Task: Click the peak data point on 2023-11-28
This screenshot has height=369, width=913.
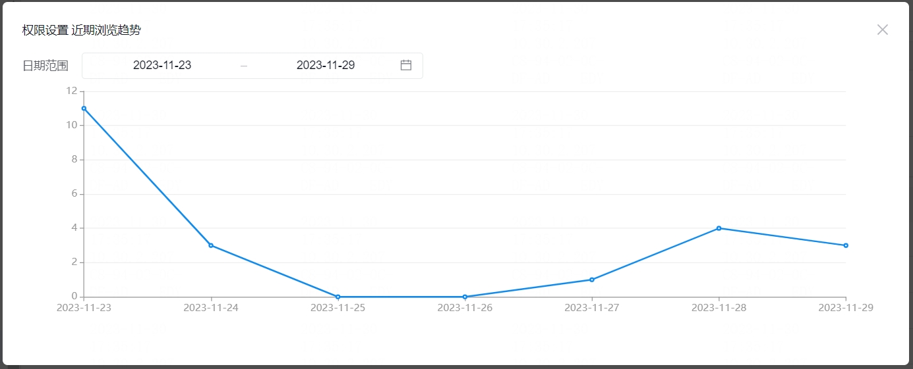Action: [x=719, y=228]
